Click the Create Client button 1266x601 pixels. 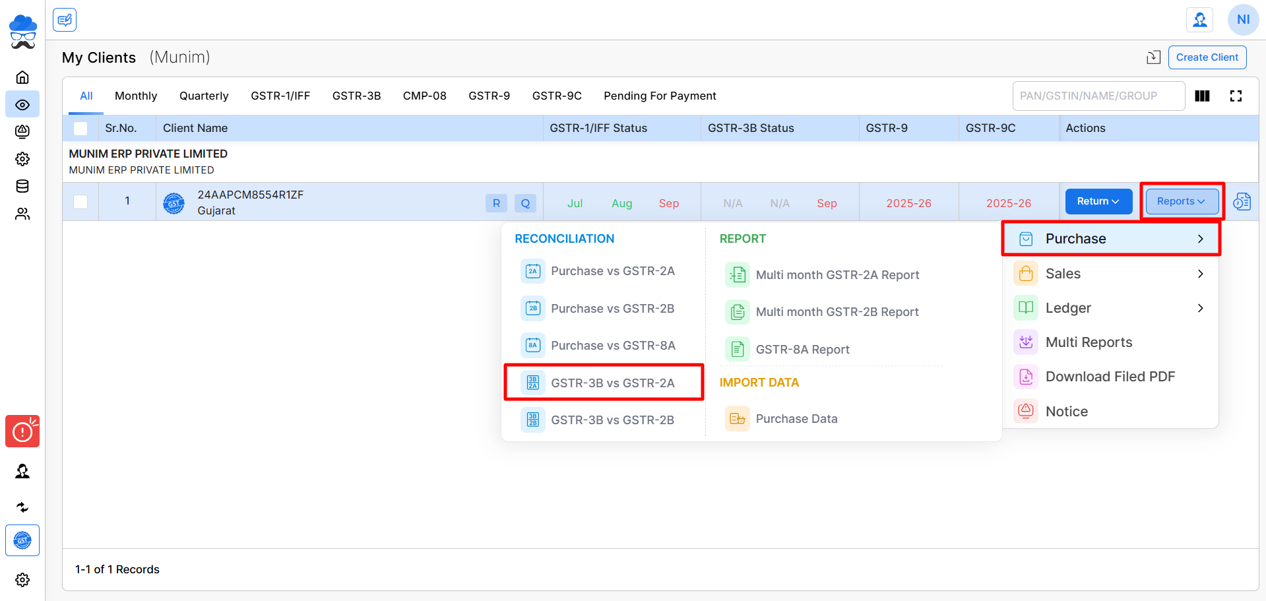click(x=1207, y=57)
